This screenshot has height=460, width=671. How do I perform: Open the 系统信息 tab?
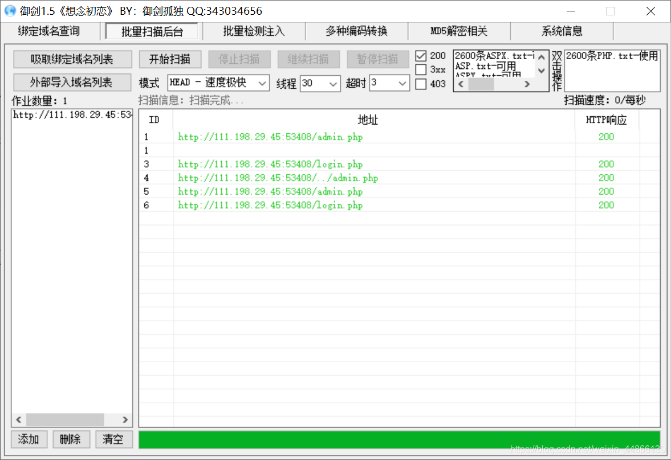(562, 31)
